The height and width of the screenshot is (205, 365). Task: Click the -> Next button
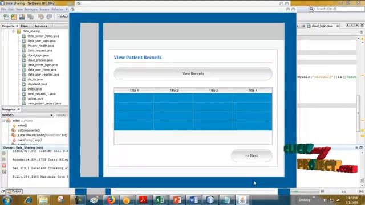[x=252, y=155]
